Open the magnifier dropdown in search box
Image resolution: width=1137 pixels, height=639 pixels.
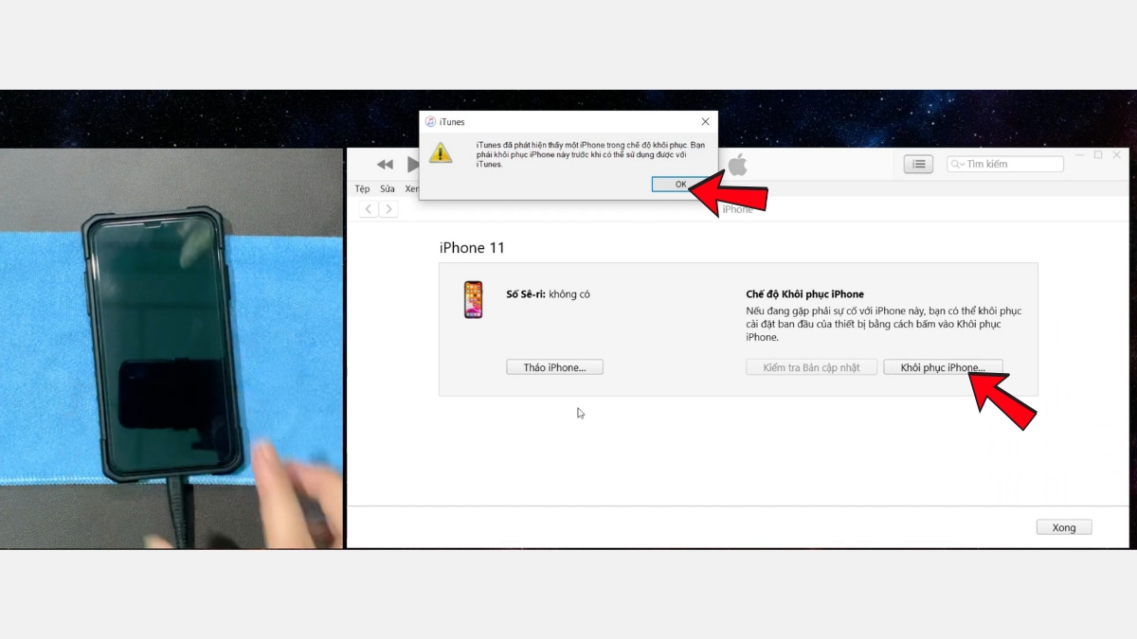957,165
